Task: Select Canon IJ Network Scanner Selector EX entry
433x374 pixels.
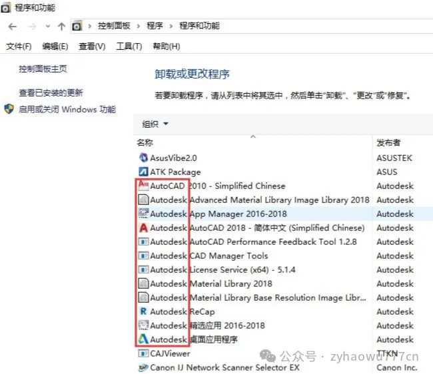Action: [224, 367]
